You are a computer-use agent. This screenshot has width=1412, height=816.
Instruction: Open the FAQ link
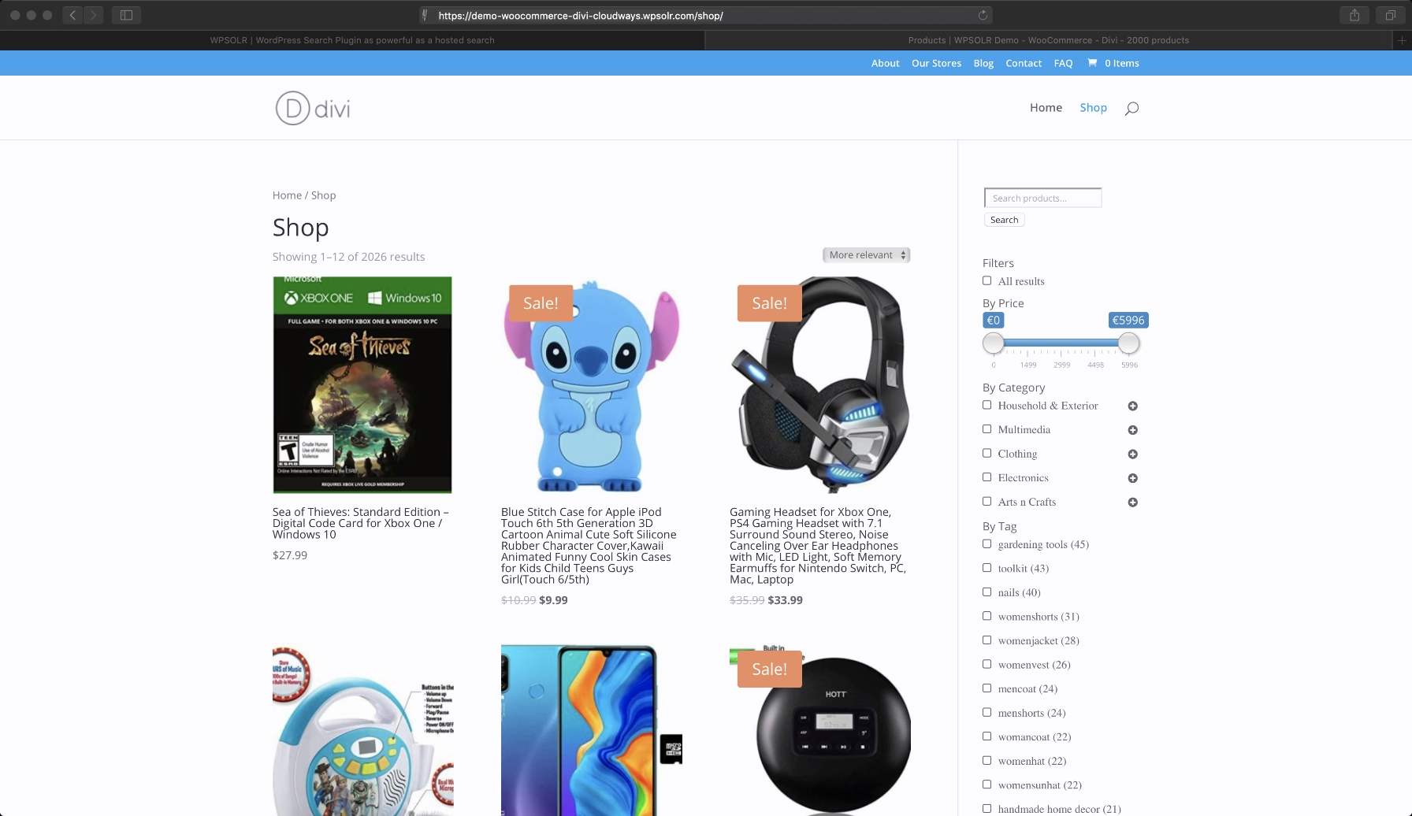pyautogui.click(x=1063, y=63)
